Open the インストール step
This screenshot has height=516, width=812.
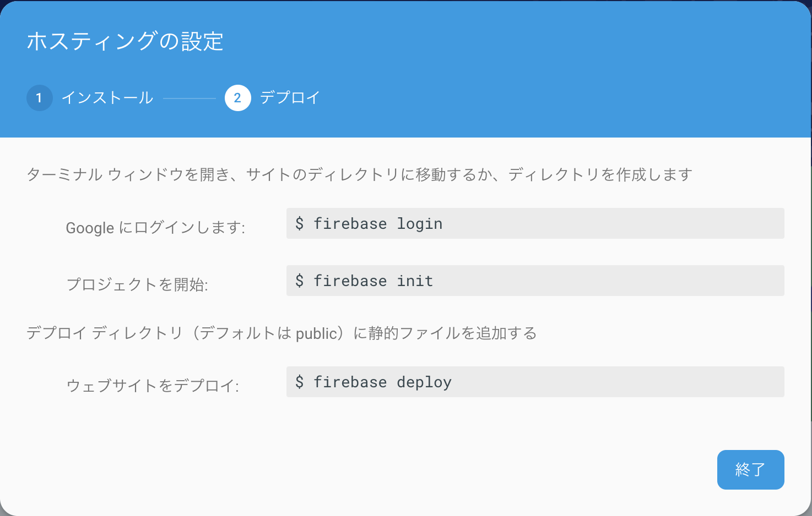click(108, 97)
